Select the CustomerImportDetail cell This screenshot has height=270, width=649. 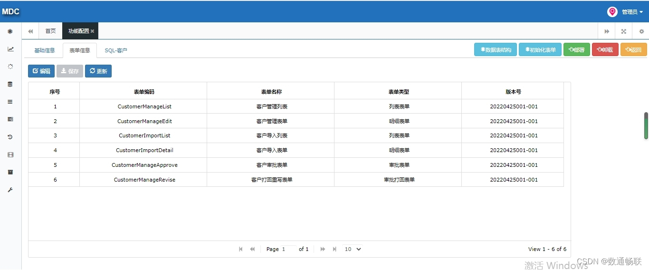click(144, 150)
